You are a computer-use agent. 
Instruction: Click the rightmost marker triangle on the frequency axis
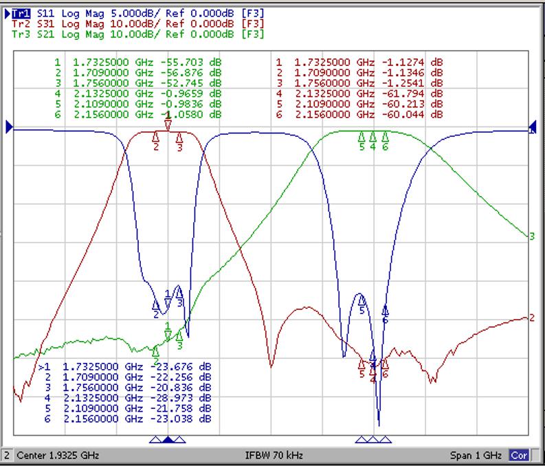[386, 439]
